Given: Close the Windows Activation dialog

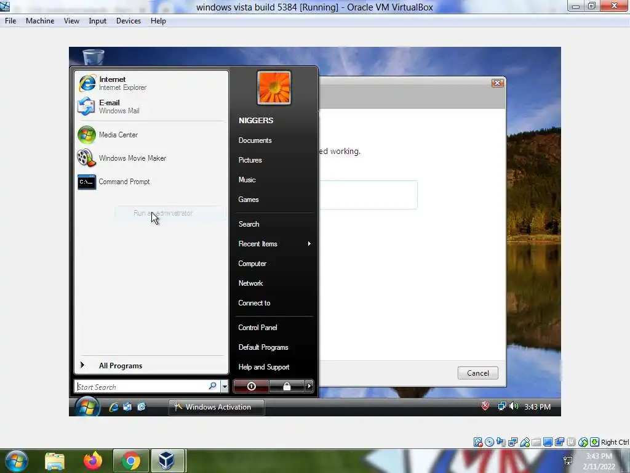Looking at the screenshot, I should coord(497,83).
